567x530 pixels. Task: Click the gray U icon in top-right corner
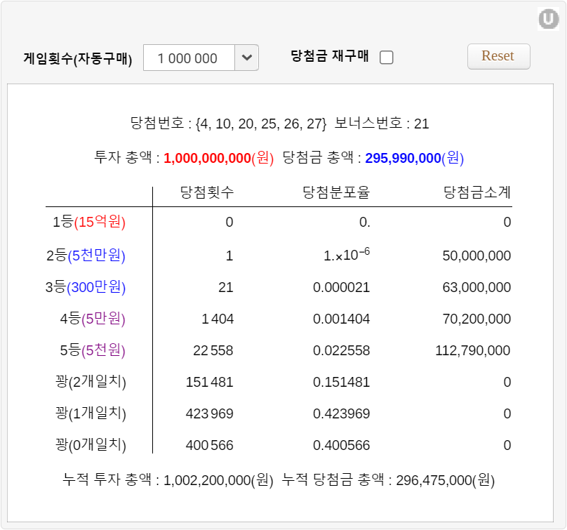coord(548,20)
